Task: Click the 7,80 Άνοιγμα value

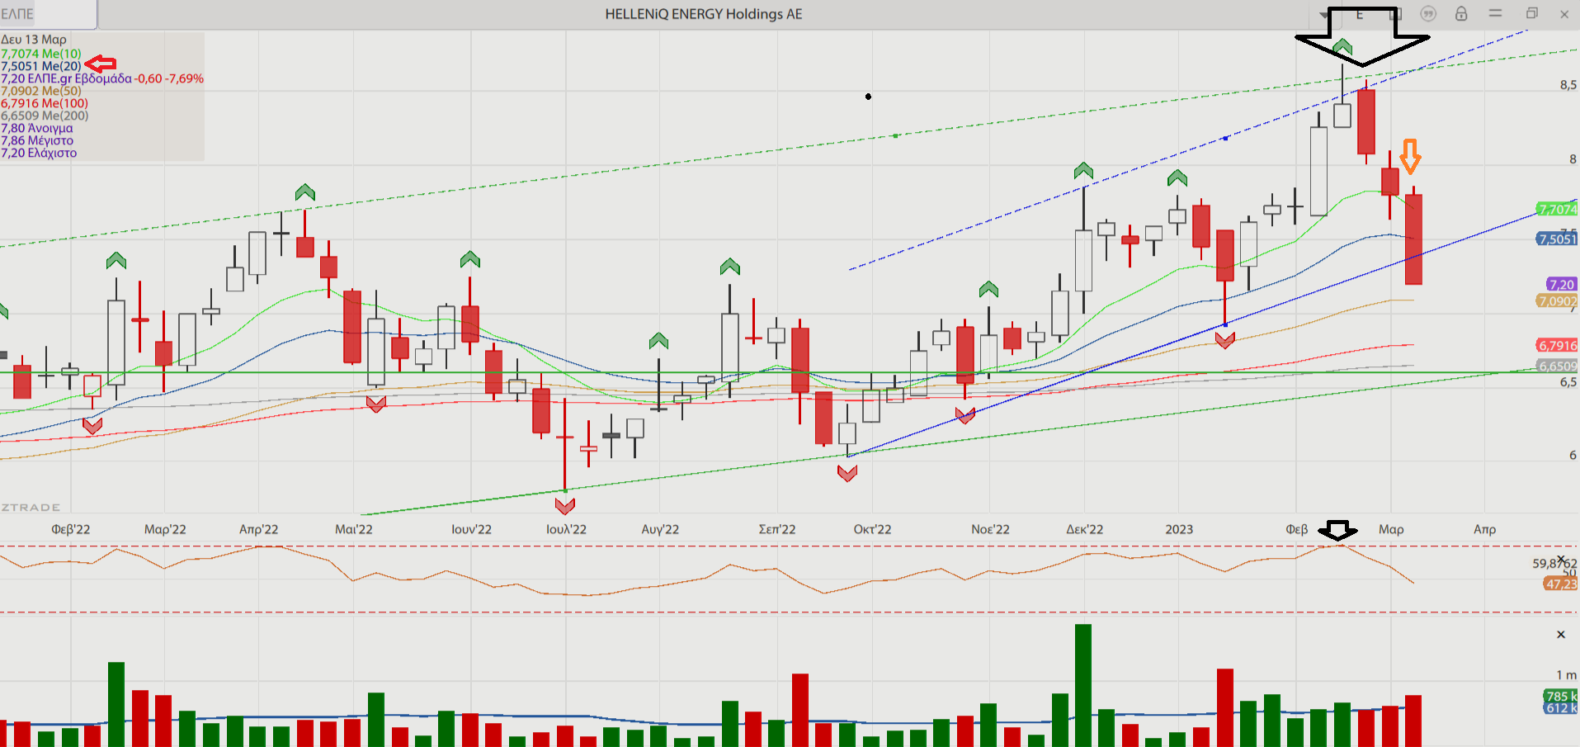Action: 37,128
